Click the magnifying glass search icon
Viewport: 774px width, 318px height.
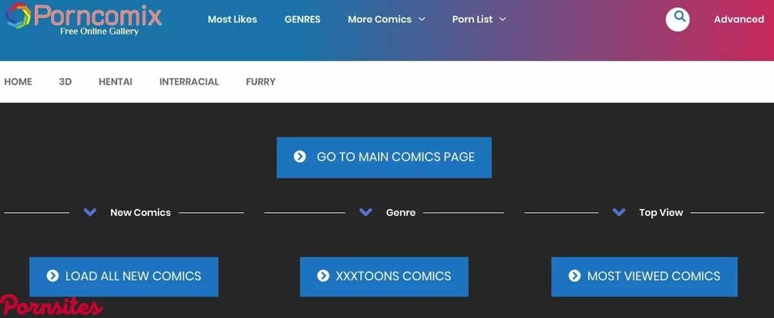coord(678,19)
